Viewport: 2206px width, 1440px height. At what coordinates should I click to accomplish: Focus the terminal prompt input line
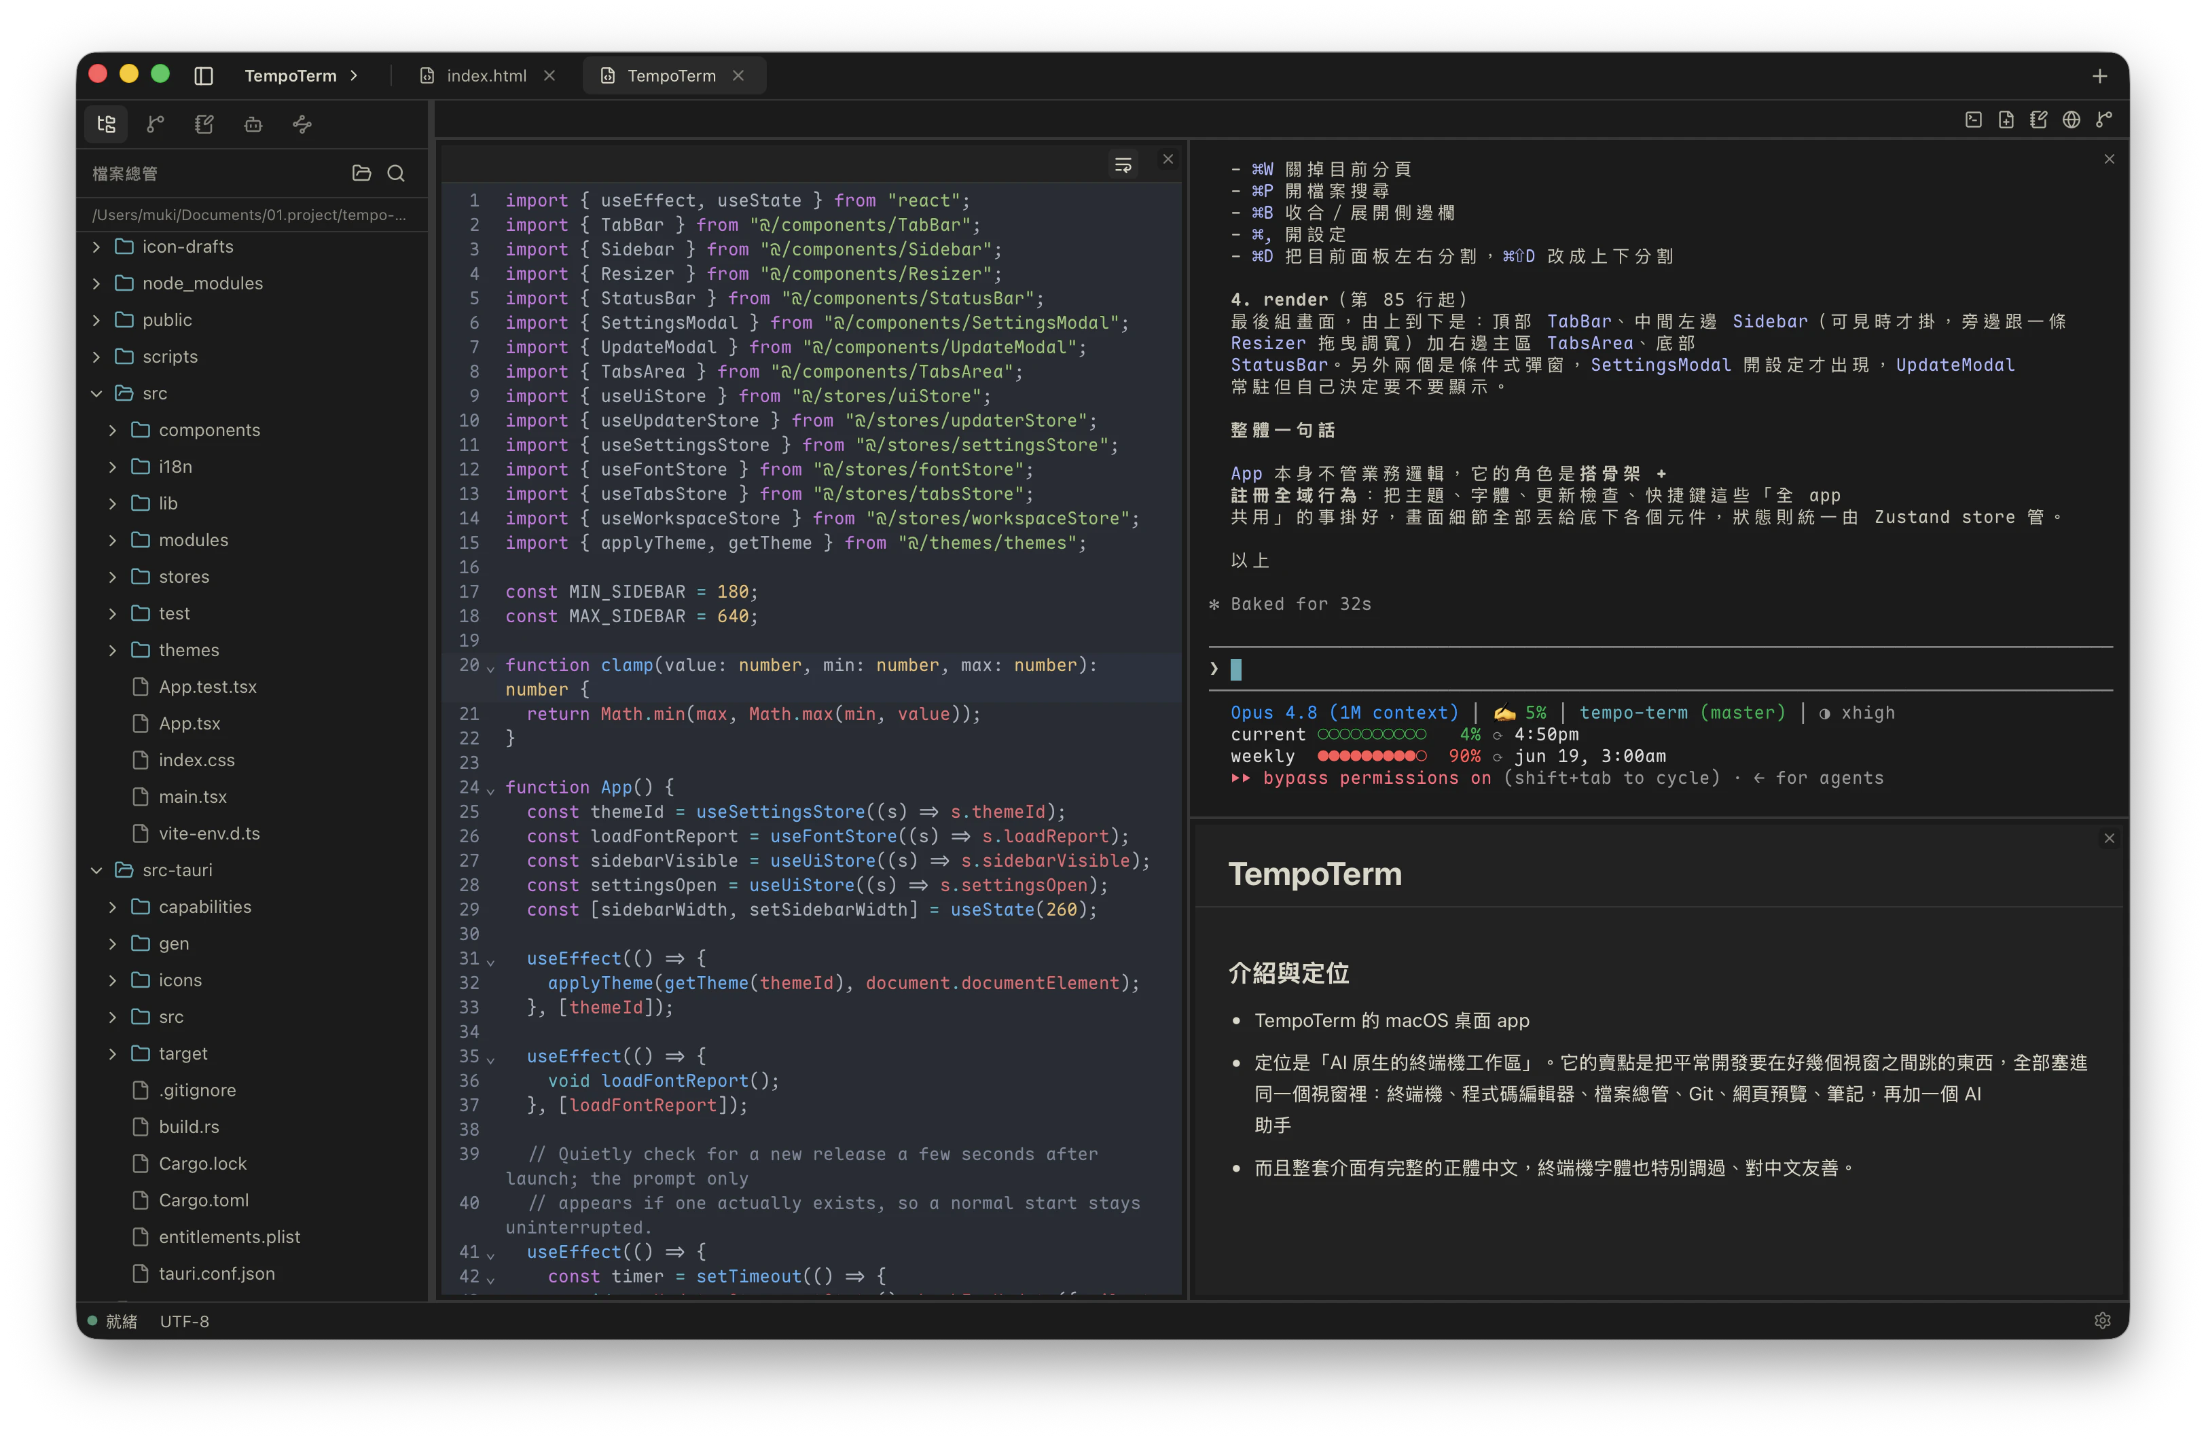[1661, 668]
